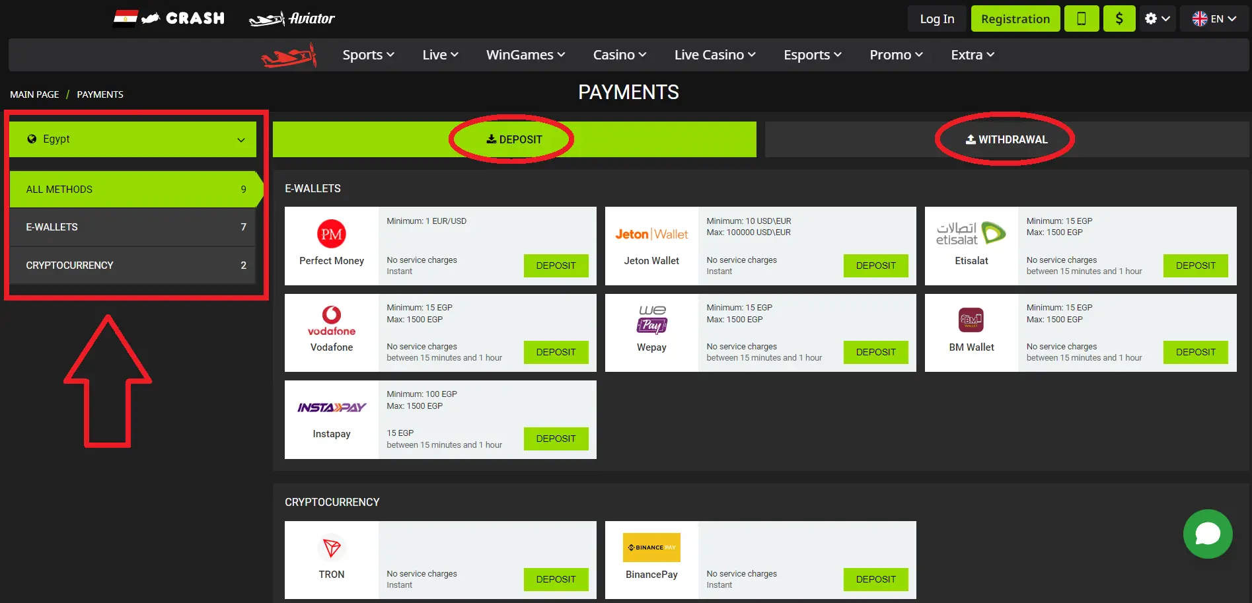Viewport: 1252px width, 603px height.
Task: Select the Promo menu item
Action: [x=895, y=55]
